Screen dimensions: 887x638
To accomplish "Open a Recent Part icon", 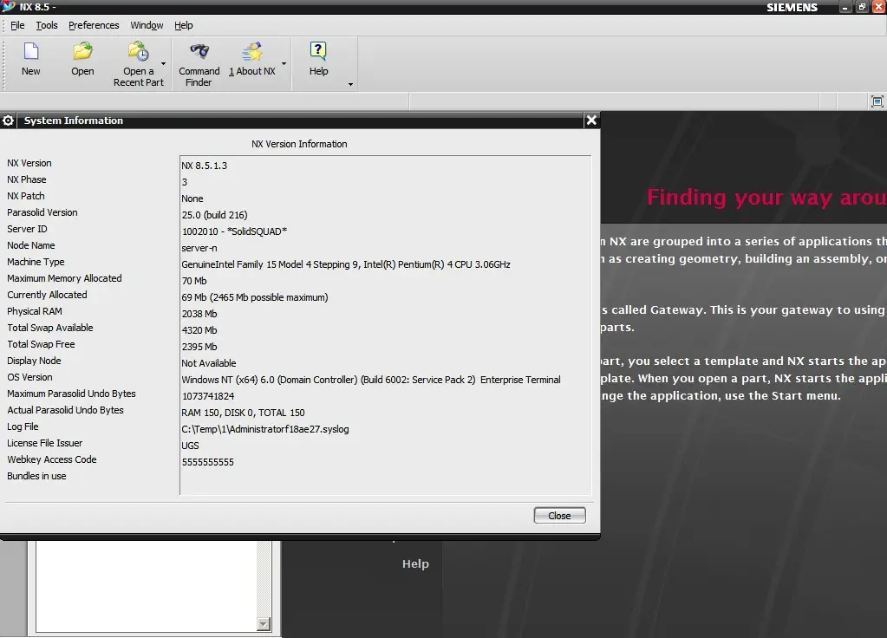I will click(x=138, y=51).
